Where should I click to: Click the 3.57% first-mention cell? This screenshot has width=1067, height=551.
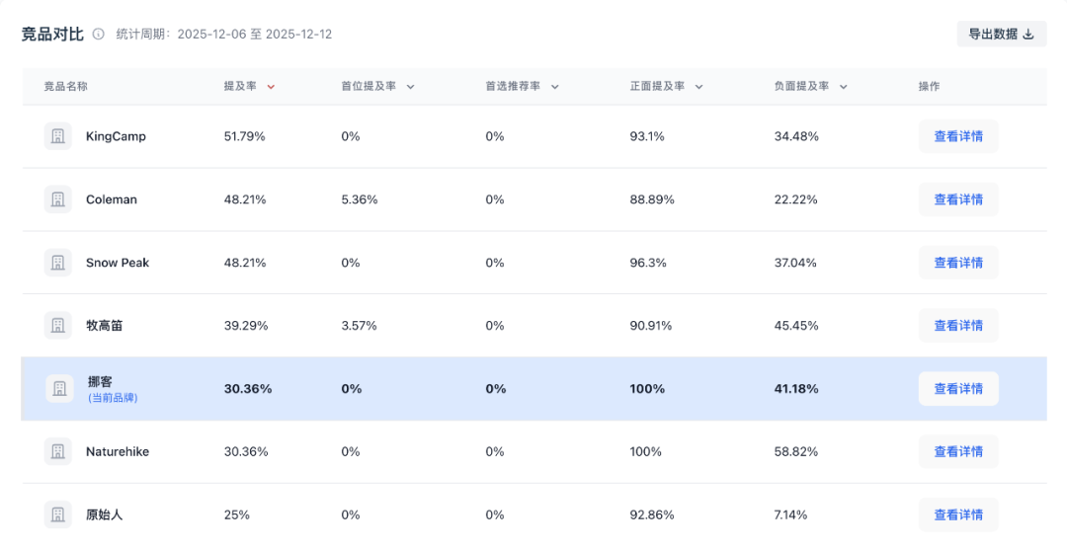click(x=359, y=325)
